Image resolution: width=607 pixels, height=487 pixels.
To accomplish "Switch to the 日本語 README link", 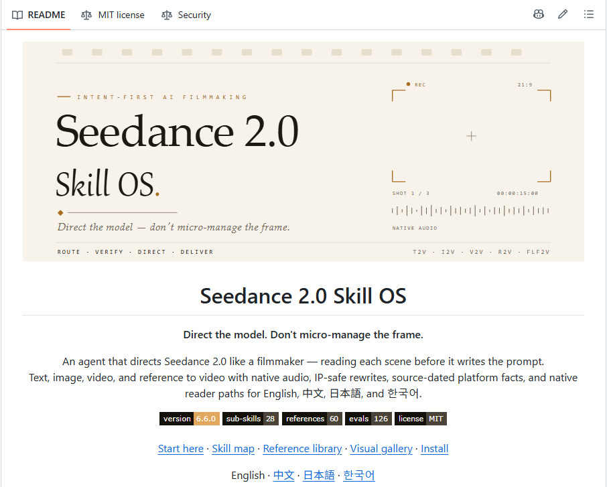I will pos(319,475).
